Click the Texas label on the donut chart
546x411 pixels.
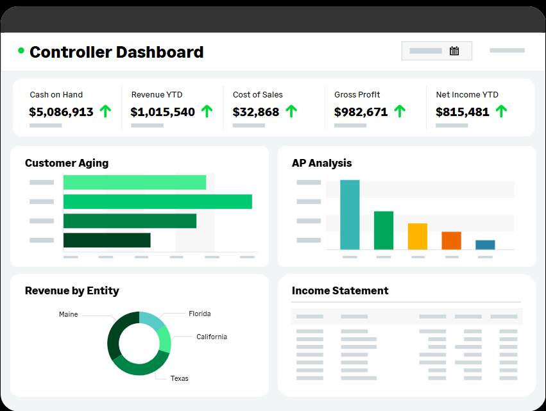point(178,378)
